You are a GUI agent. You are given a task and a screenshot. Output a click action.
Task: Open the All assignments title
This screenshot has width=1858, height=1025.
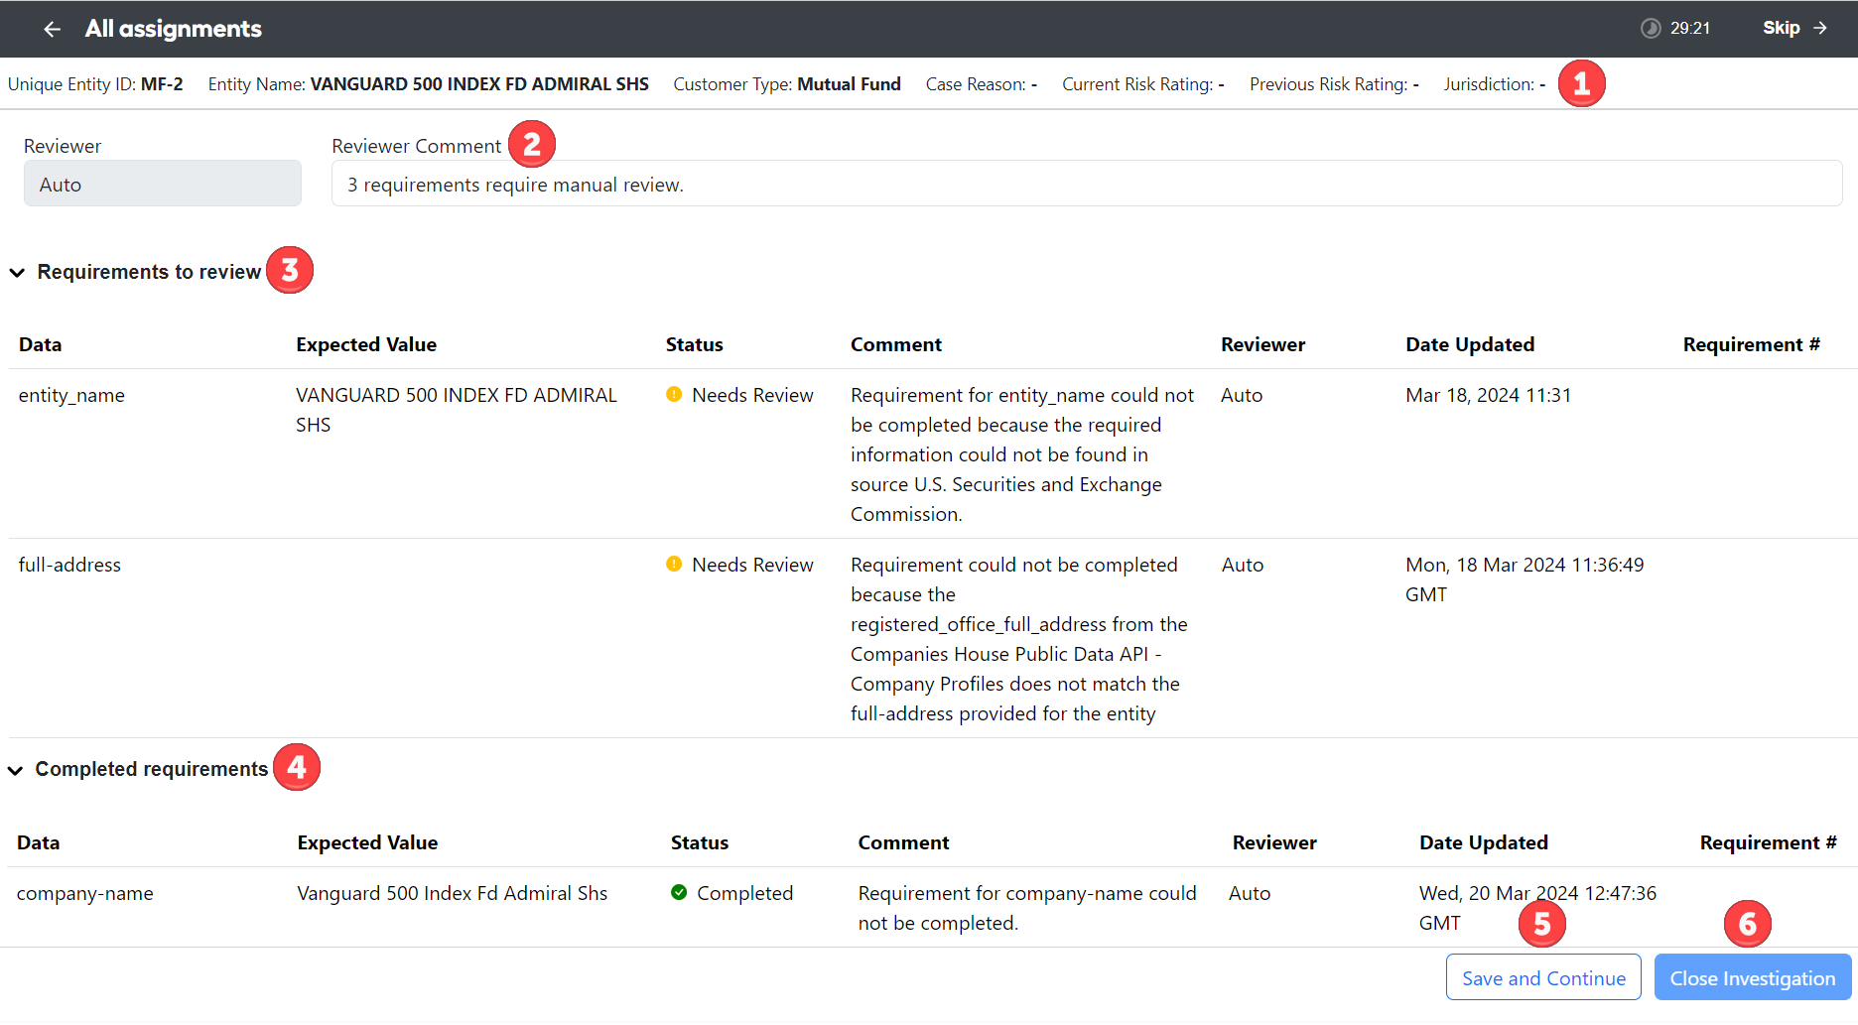[x=174, y=29]
